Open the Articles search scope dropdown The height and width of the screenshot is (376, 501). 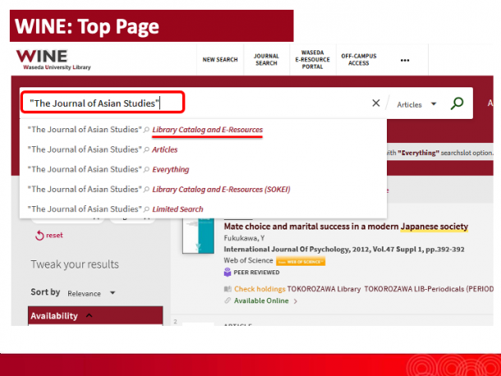[x=416, y=104]
